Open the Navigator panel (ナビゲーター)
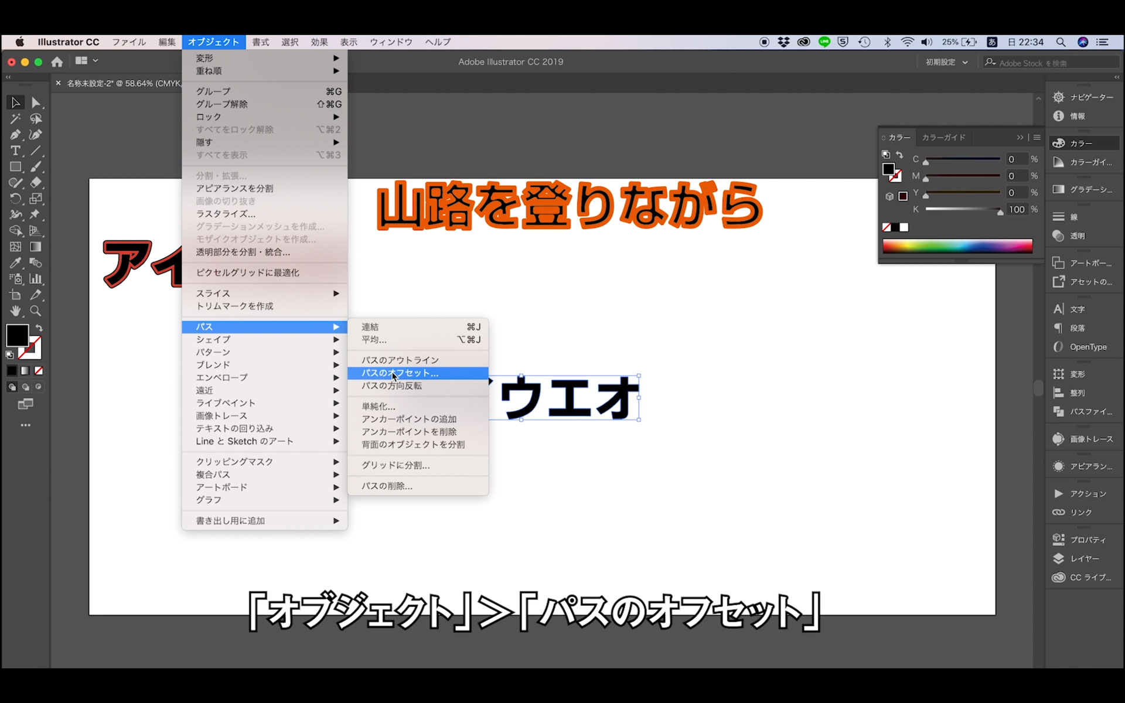 click(x=1084, y=97)
